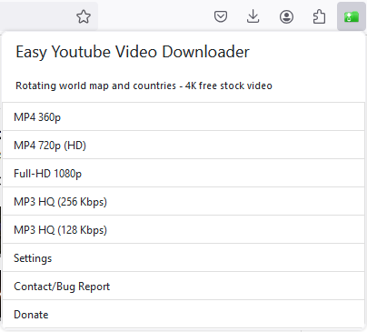Viewport: 367px width, 332px height.
Task: Download MP3 HQ (128 Kbps)
Action: 183,229
